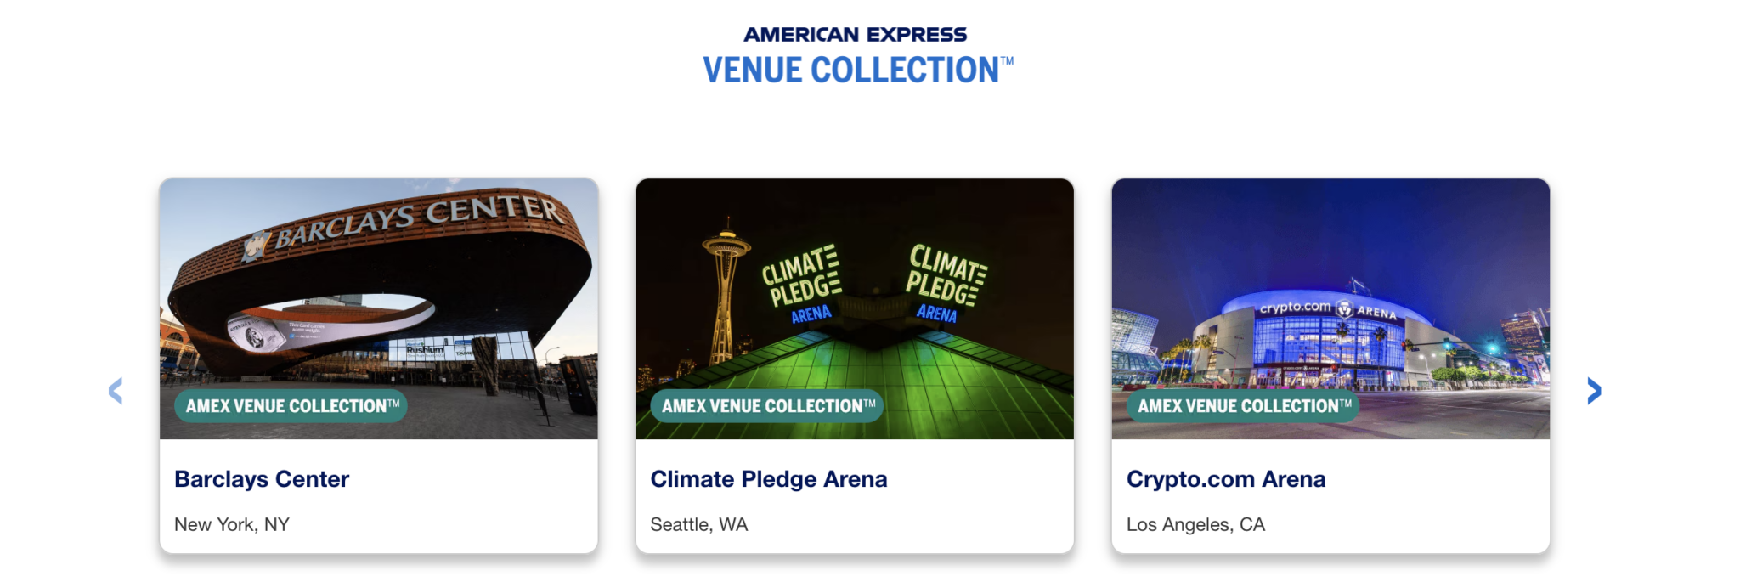The height and width of the screenshot is (582, 1740).
Task: Expand details for the Crypto.com Arena card
Action: click(x=1331, y=365)
